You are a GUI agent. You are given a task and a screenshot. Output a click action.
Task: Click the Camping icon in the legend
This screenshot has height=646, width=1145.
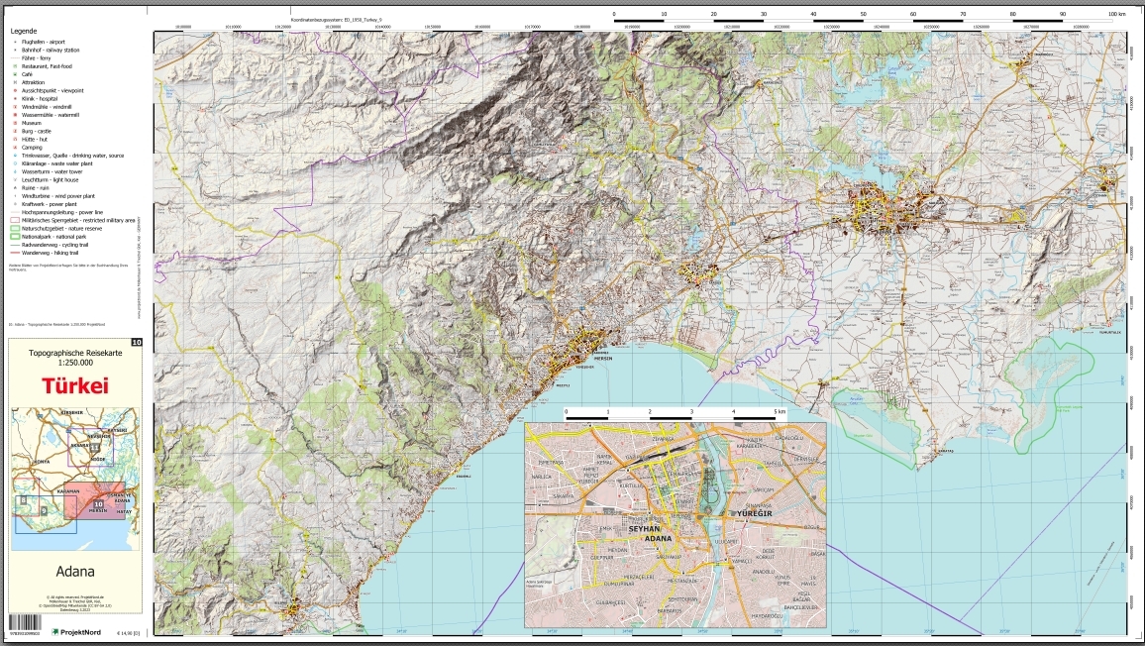[x=14, y=148]
